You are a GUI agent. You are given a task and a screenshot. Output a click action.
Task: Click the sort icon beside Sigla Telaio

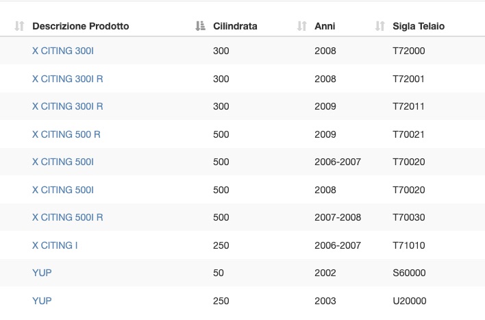tap(380, 26)
